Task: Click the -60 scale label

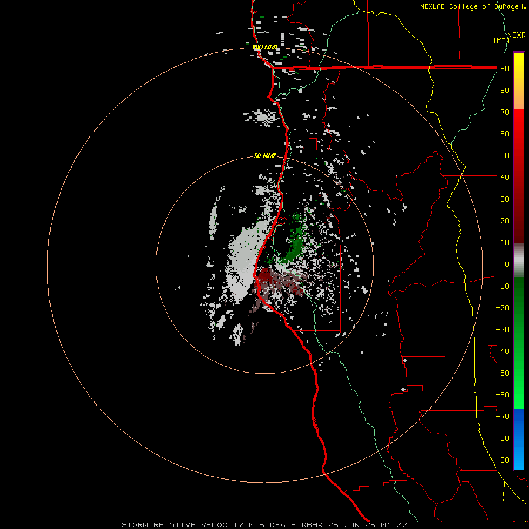Action: [503, 395]
